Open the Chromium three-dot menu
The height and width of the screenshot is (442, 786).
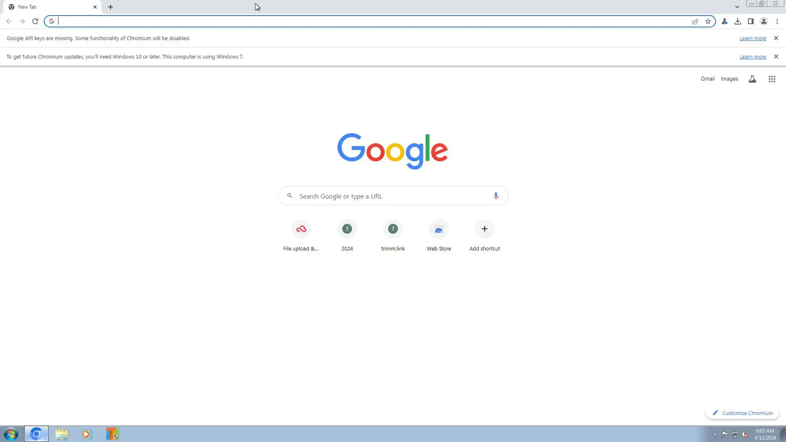point(777,21)
